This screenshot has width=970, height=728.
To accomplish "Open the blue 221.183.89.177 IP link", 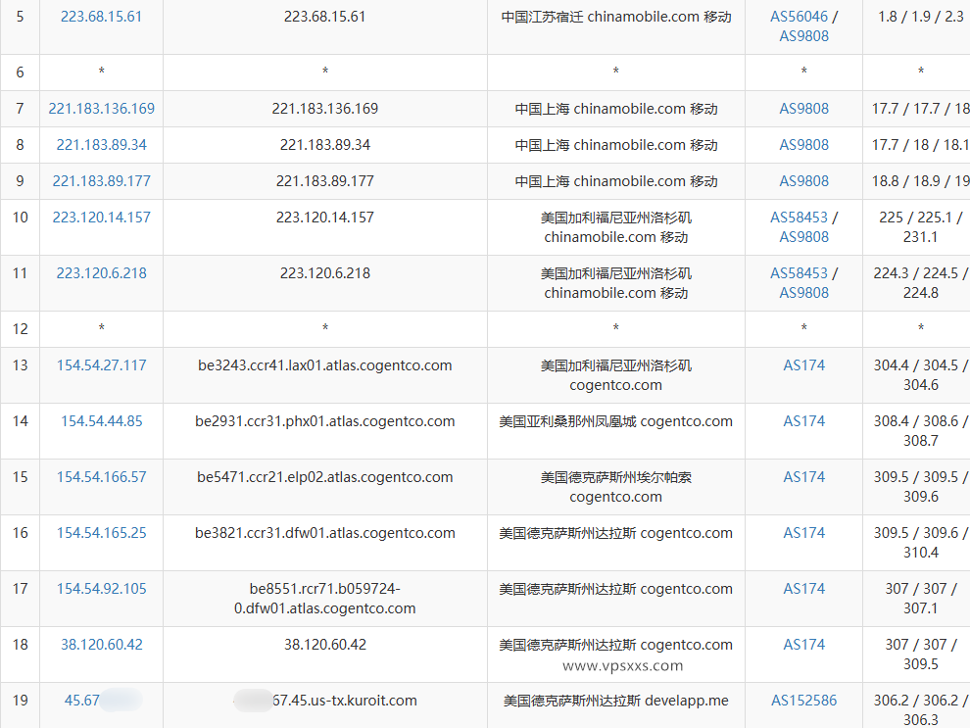I will [x=102, y=181].
